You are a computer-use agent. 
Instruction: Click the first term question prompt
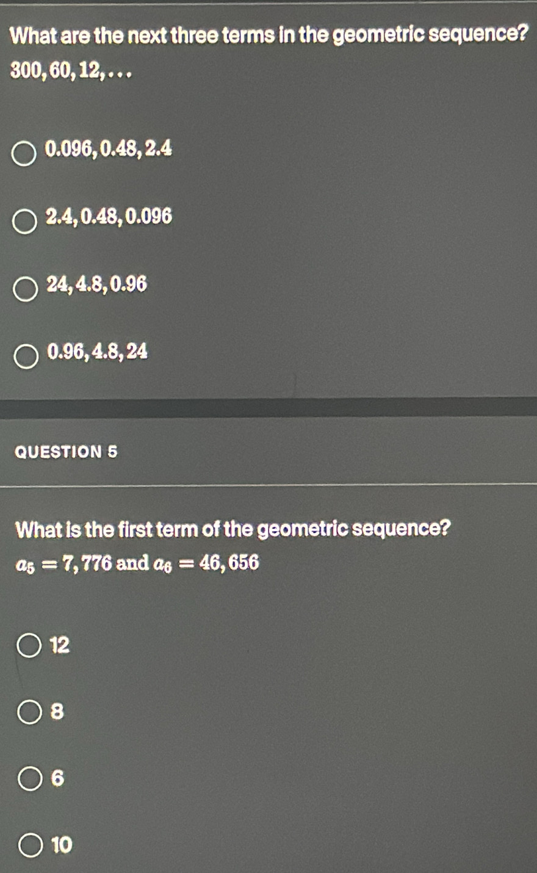[233, 530]
